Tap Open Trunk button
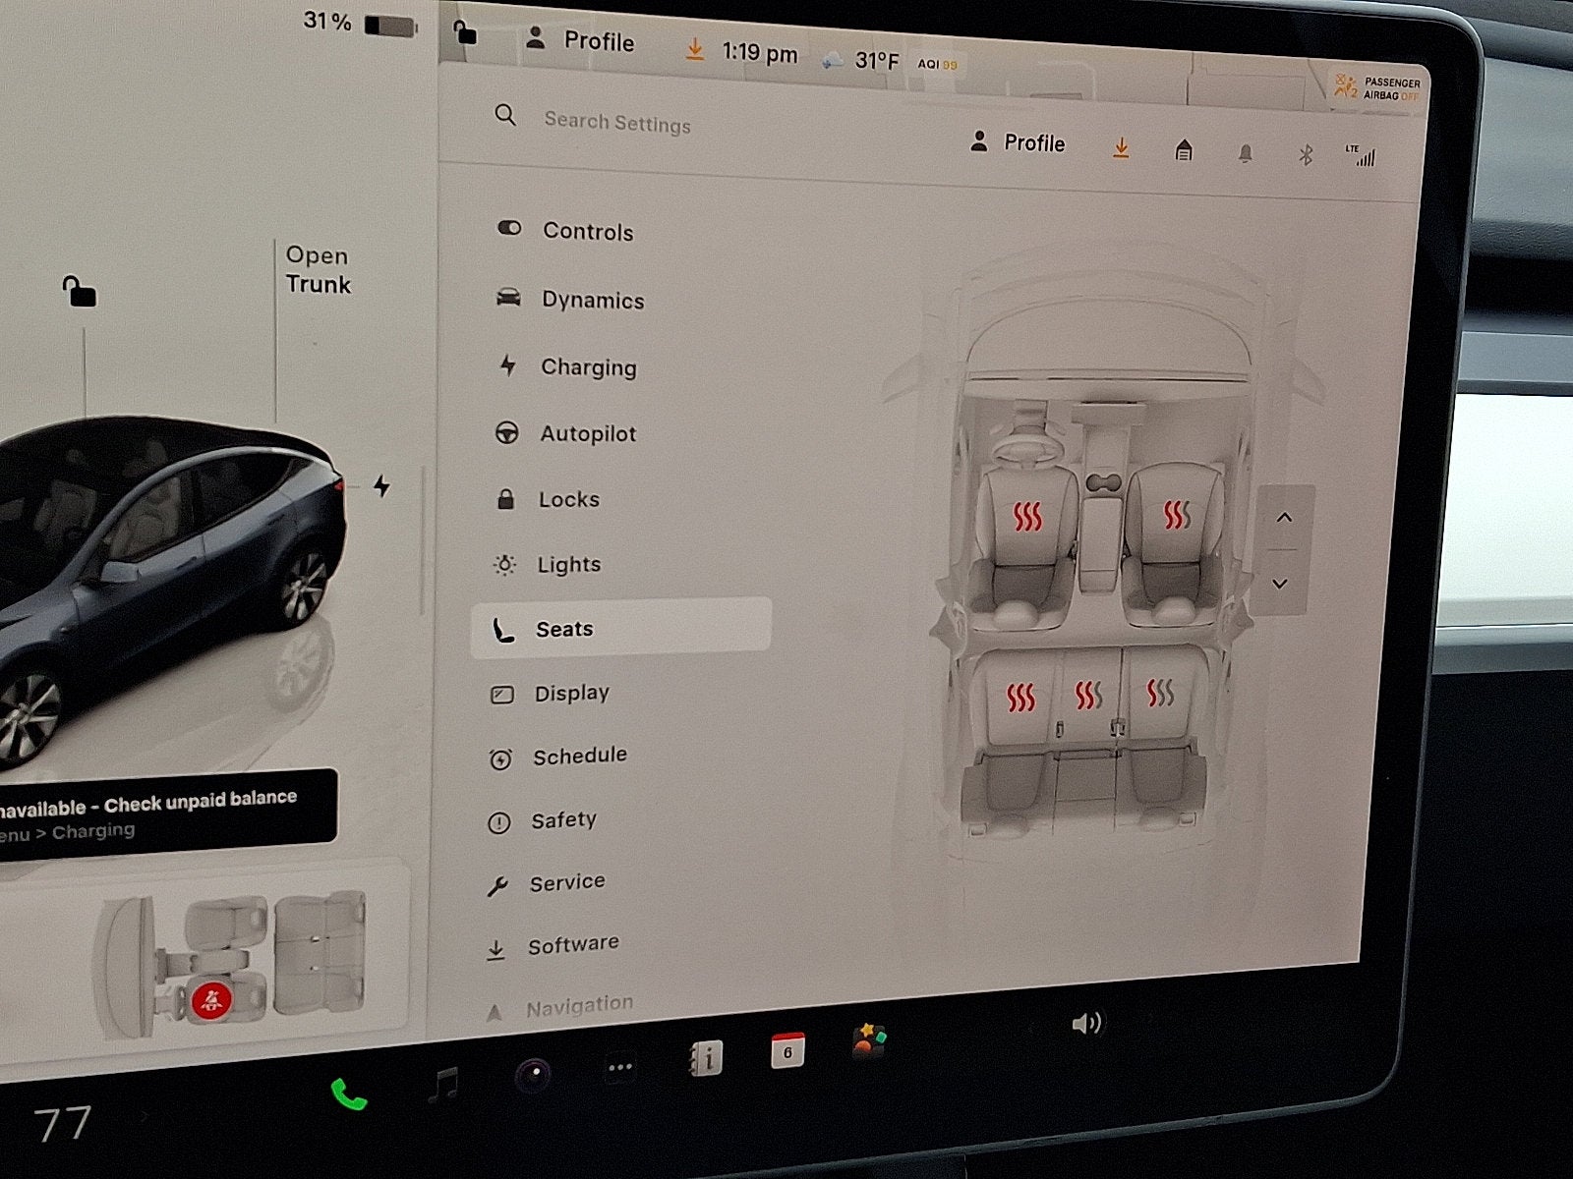1573x1179 pixels. pyautogui.click(x=318, y=270)
